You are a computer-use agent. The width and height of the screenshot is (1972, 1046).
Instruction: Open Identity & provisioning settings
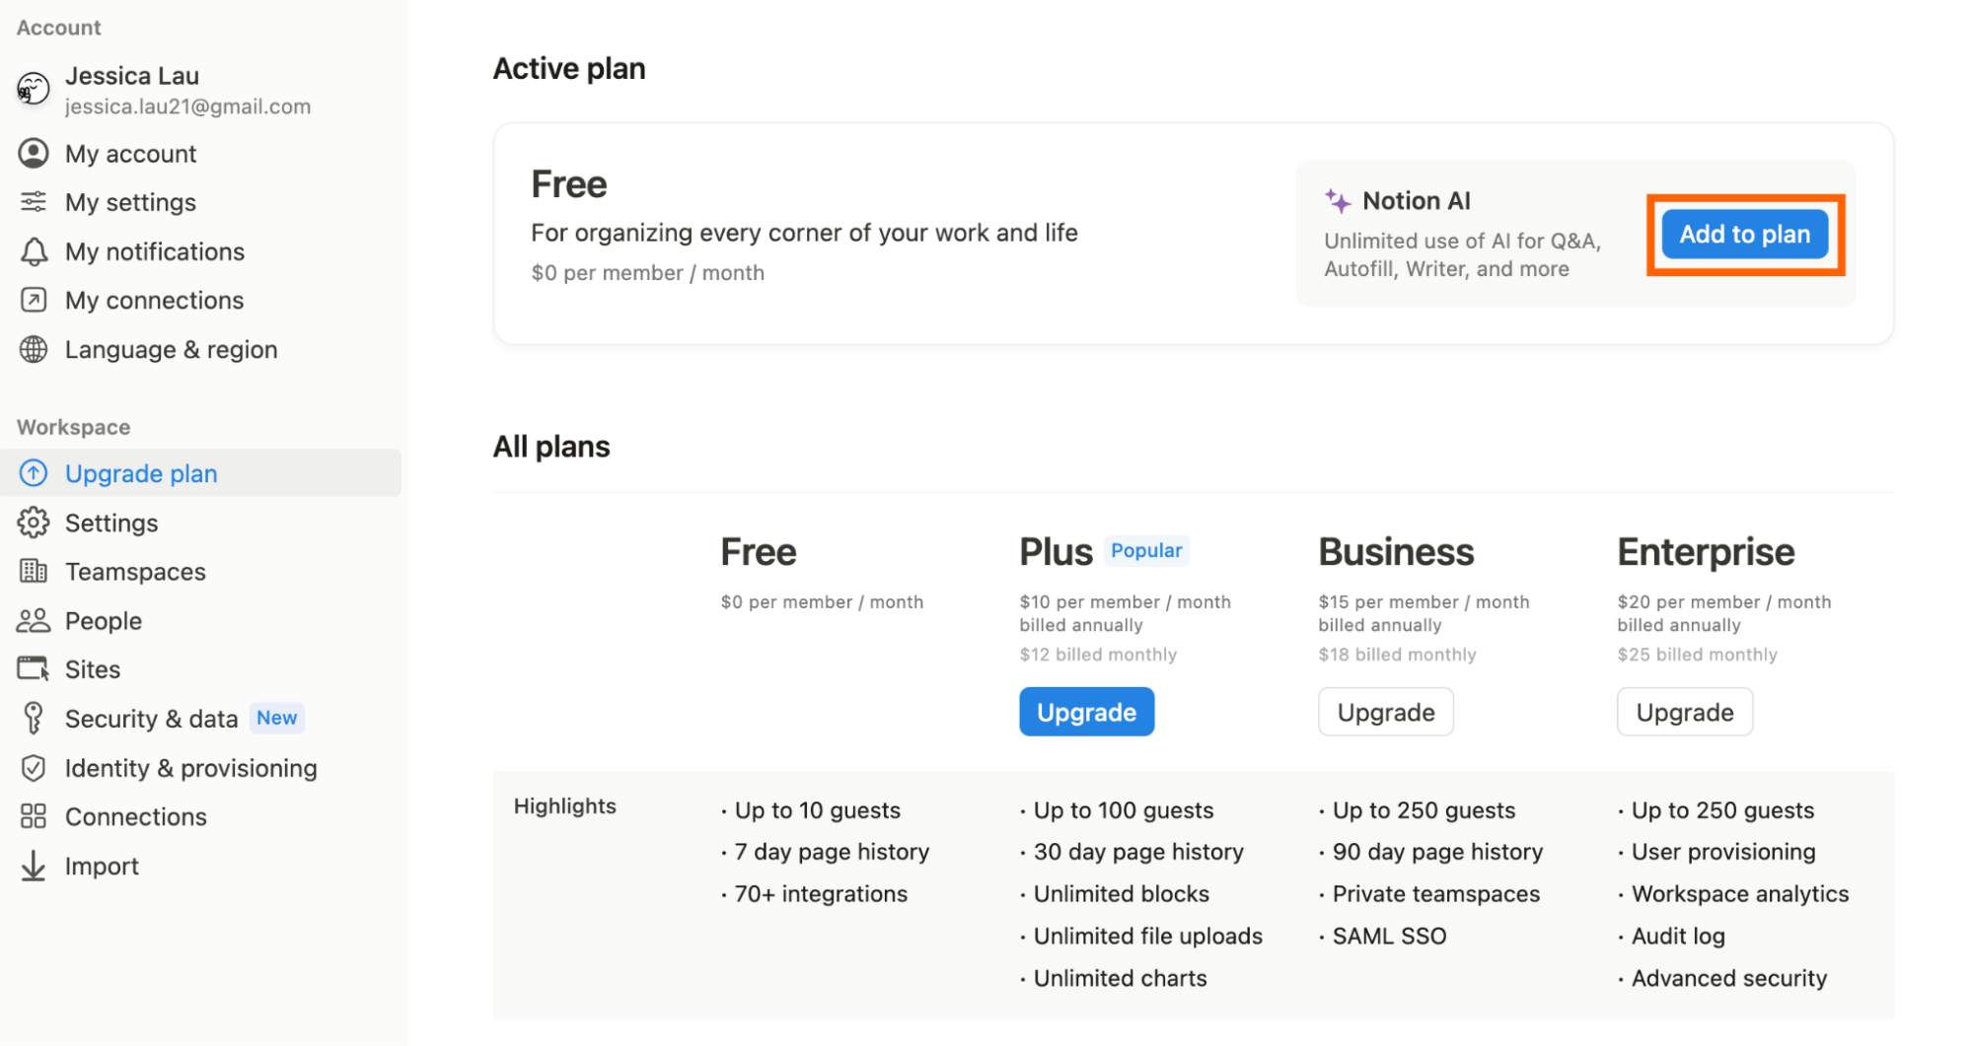click(190, 768)
